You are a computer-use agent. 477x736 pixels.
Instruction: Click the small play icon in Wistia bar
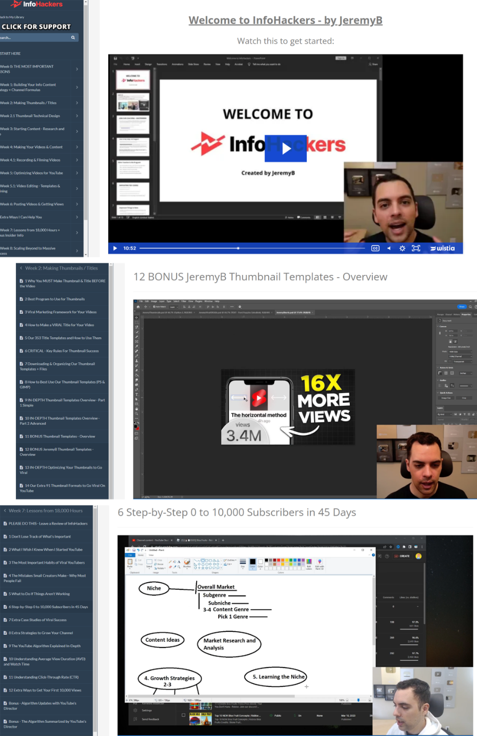coord(115,248)
